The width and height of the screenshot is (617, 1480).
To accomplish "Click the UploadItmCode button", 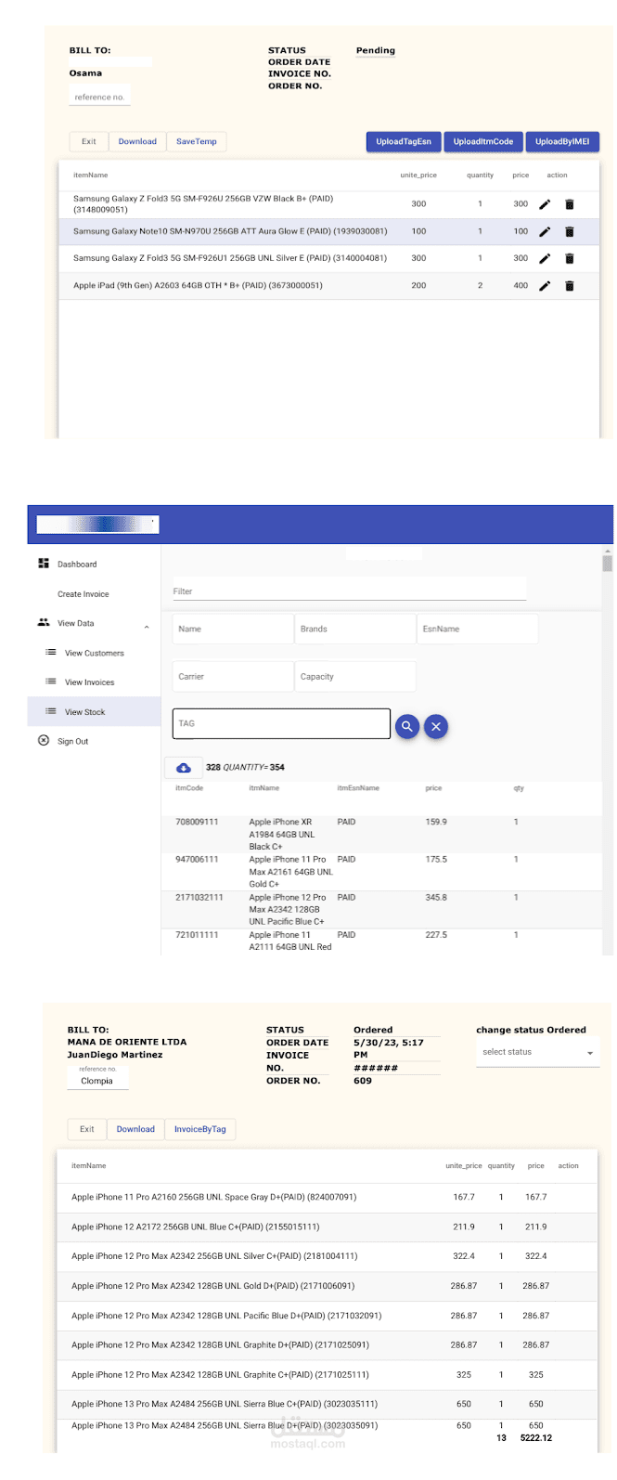I will (483, 142).
